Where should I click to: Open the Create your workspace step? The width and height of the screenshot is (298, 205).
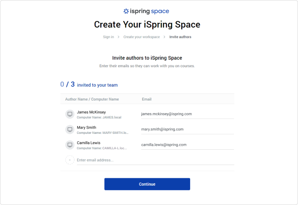(x=141, y=37)
